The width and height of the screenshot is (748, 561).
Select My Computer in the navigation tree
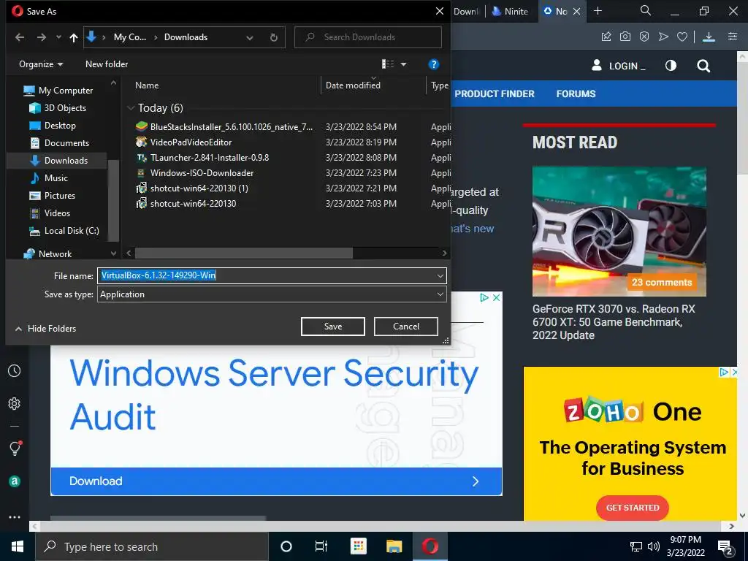pyautogui.click(x=58, y=90)
